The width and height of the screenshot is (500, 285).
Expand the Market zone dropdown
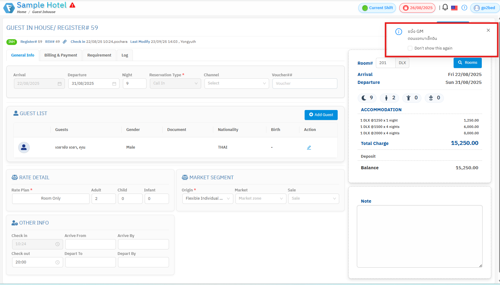pyautogui.click(x=261, y=199)
